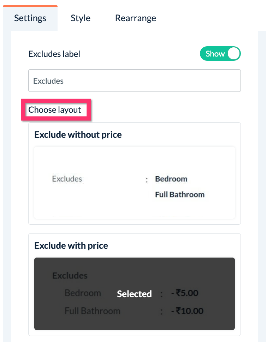This screenshot has width=267, height=342.
Task: Click the Exclude with price heading
Action: click(x=71, y=246)
